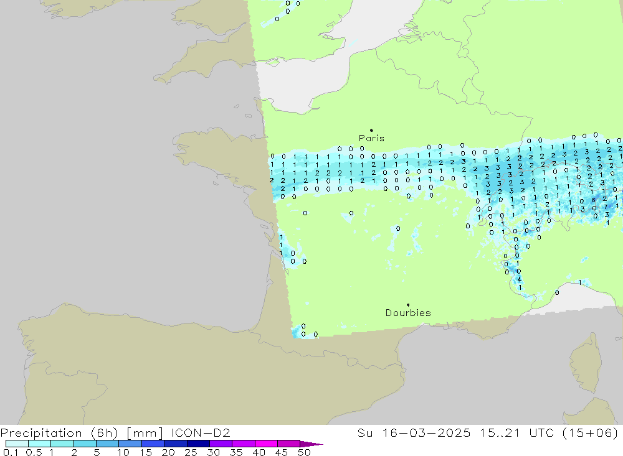Pick the 30–35 mm violet legend swatch
Viewport: 623px width, 456px height.
(x=221, y=444)
